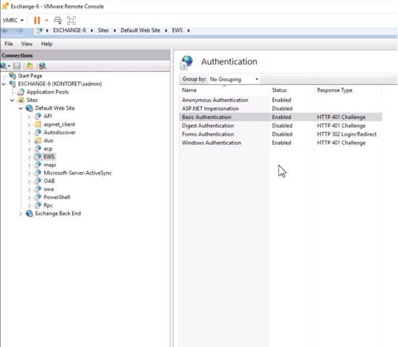Open the Help menu

(x=46, y=44)
